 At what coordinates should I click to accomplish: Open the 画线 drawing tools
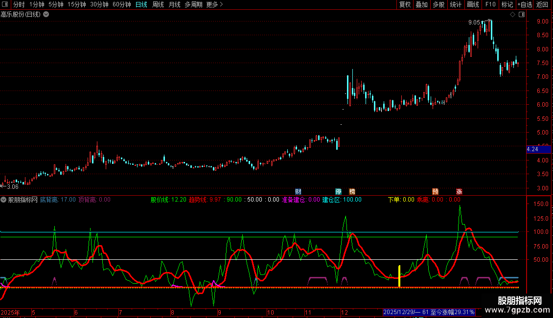tap(473, 4)
